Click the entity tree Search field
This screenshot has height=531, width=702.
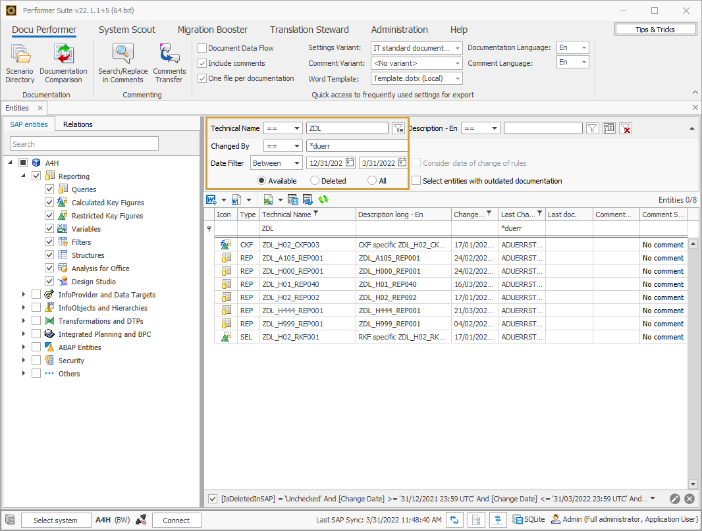tap(84, 143)
